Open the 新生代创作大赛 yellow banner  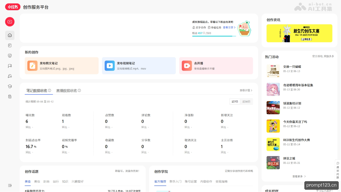pyautogui.click(x=299, y=33)
